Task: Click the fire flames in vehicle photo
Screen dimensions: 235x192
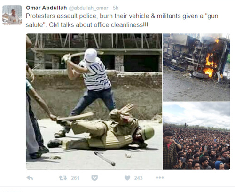Action: click(x=209, y=65)
